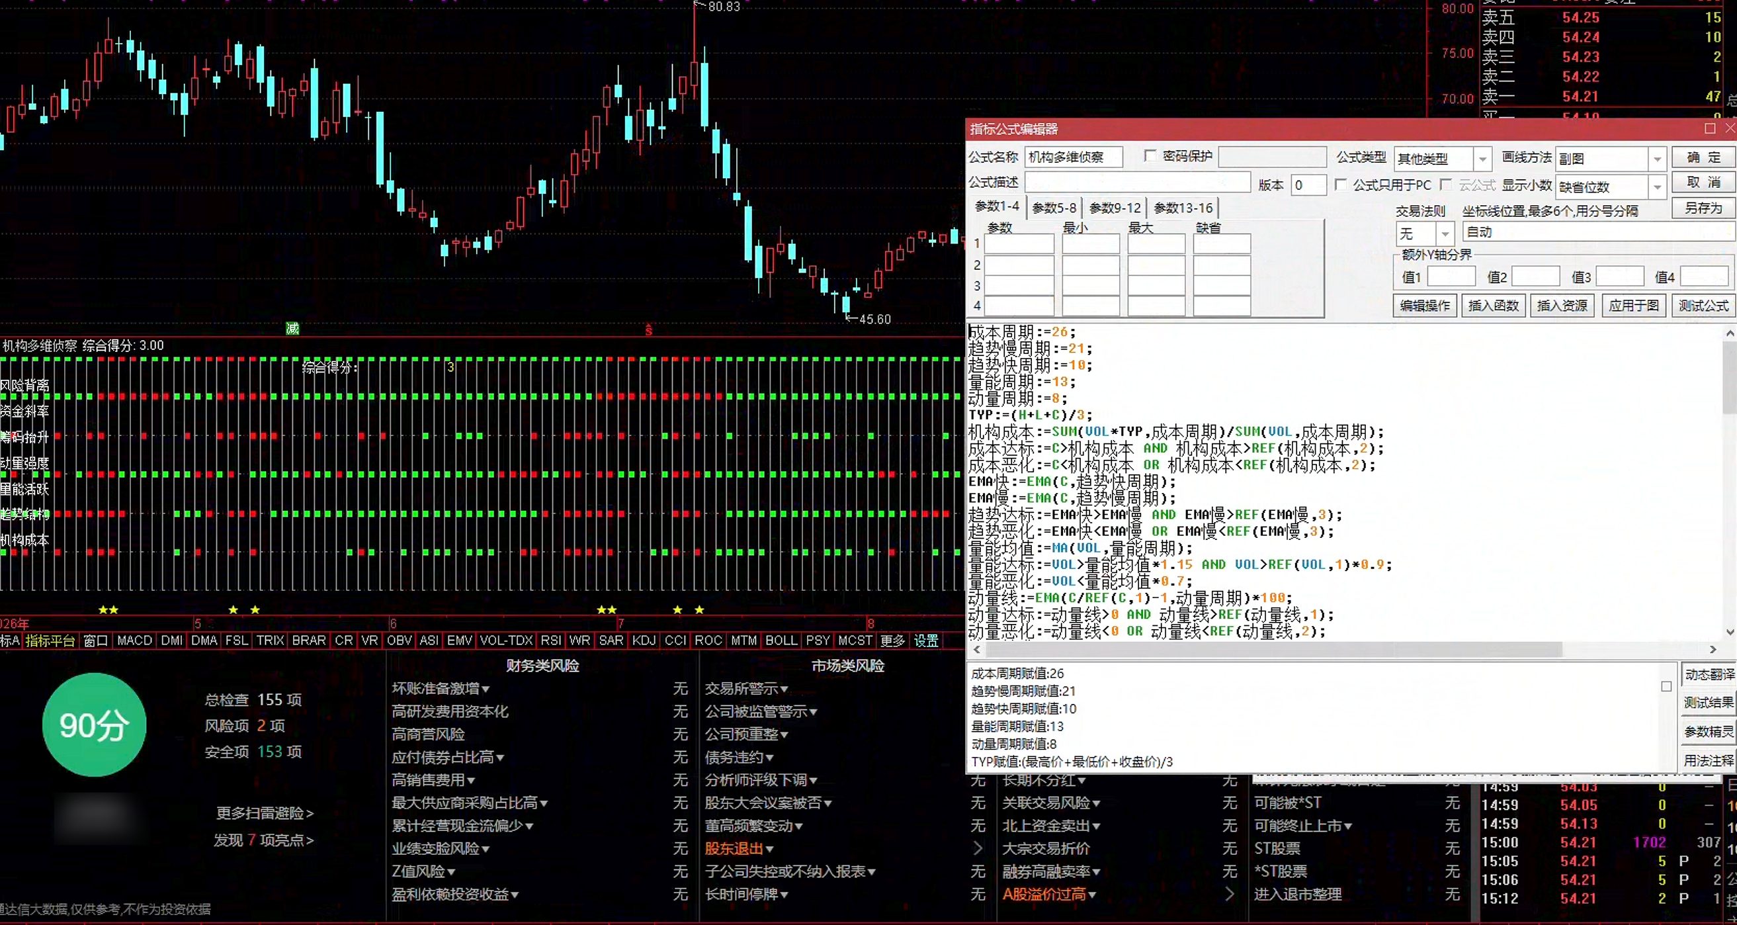Open the 显示小数 dropdown

(x=1657, y=187)
